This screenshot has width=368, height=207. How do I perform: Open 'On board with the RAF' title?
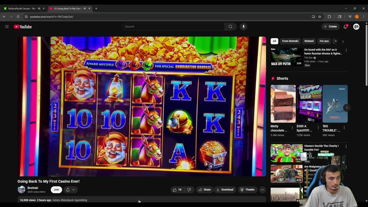[x=323, y=52]
